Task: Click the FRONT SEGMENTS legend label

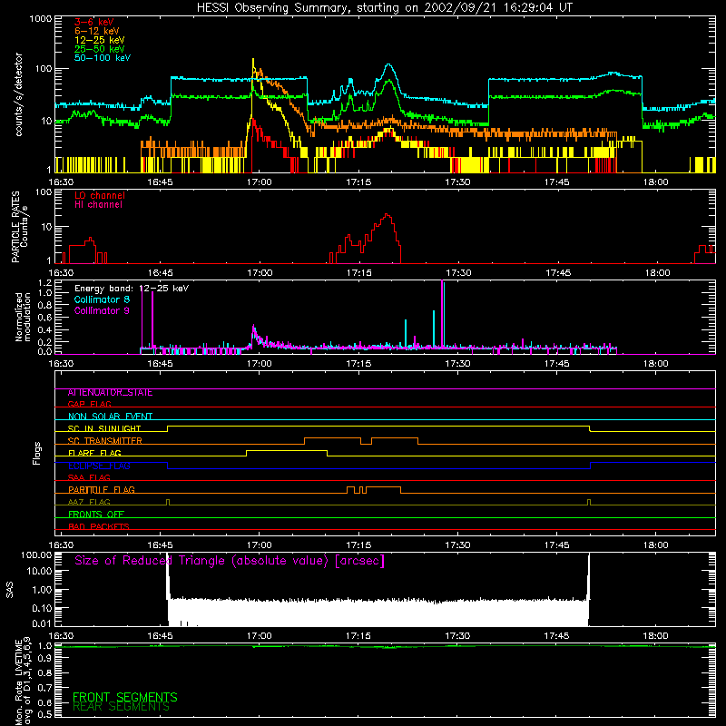Action: coord(125,697)
